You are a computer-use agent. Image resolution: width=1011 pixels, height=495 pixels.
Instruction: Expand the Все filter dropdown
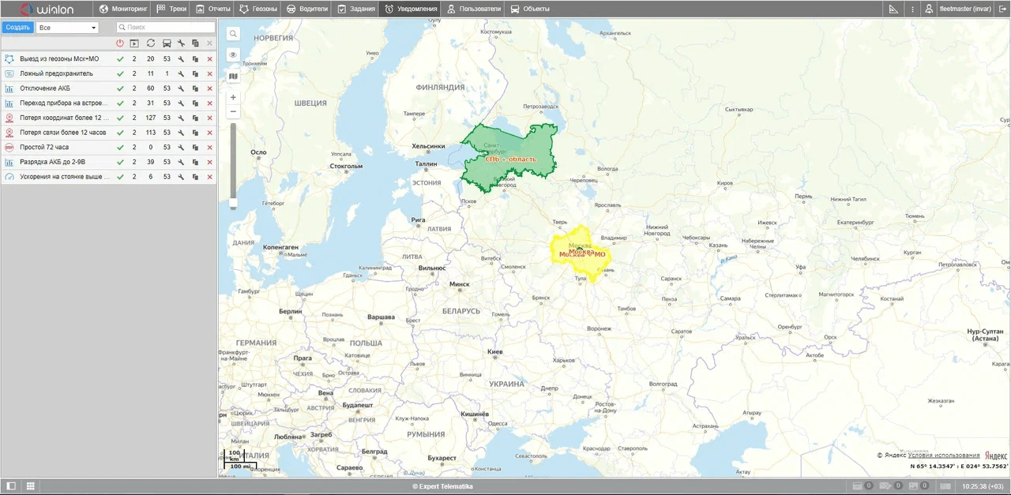click(x=67, y=28)
